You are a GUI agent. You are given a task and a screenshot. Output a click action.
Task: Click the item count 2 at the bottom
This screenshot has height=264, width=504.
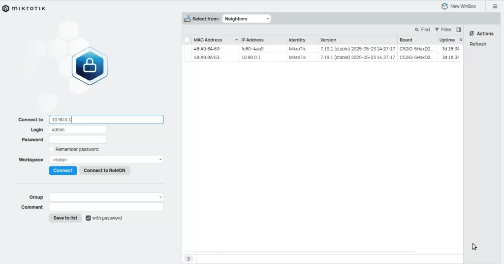tap(189, 259)
